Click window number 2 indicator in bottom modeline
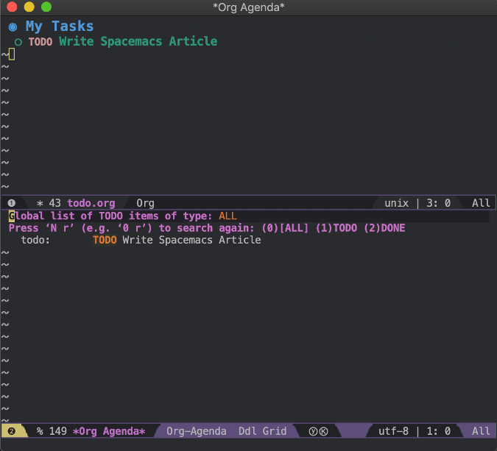 [12, 431]
